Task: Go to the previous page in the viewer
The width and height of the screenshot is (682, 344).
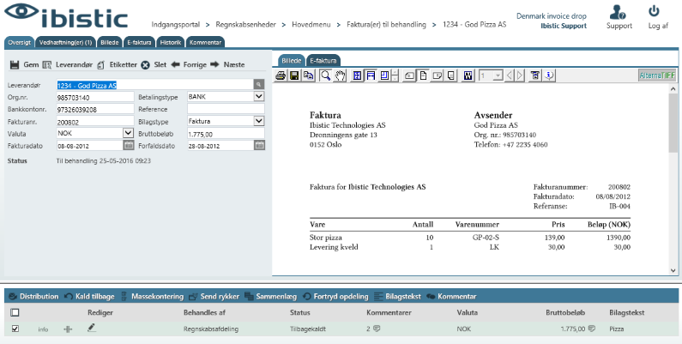Action: 510,75
